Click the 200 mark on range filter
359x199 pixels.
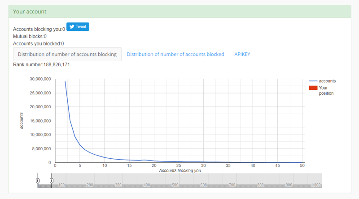(x=90, y=185)
